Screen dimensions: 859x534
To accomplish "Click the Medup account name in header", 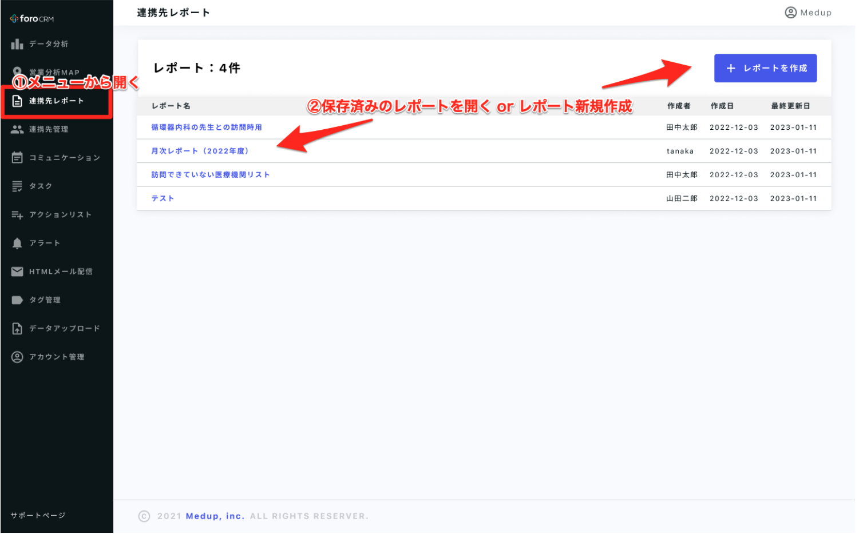I will pos(817,13).
